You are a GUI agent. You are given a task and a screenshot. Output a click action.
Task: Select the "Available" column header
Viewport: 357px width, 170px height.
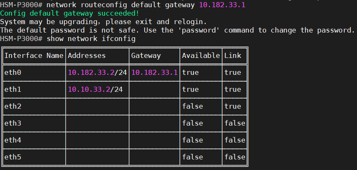click(x=201, y=55)
